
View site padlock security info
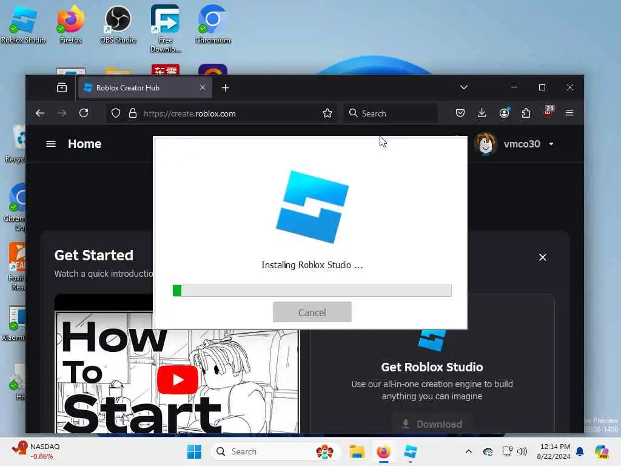point(133,113)
